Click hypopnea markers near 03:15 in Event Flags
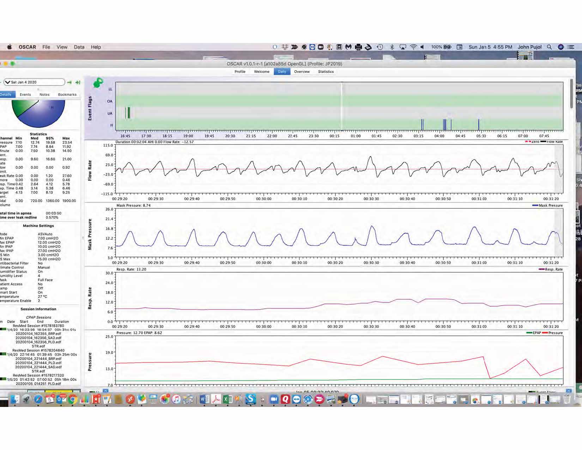The image size is (582, 450). pyautogui.click(x=422, y=125)
